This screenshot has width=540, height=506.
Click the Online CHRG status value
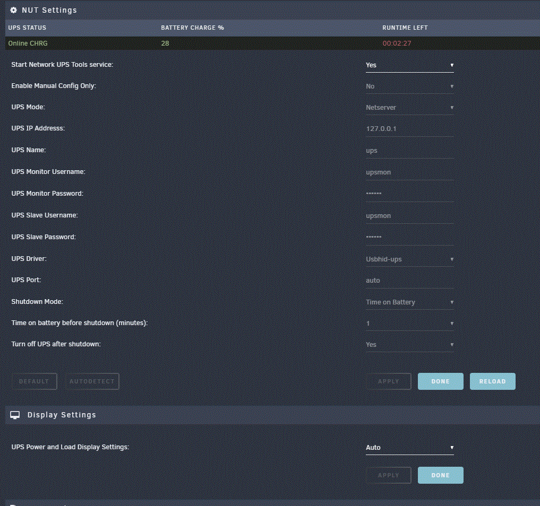pos(28,43)
